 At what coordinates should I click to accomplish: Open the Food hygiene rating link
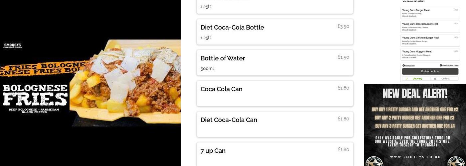pos(450,66)
